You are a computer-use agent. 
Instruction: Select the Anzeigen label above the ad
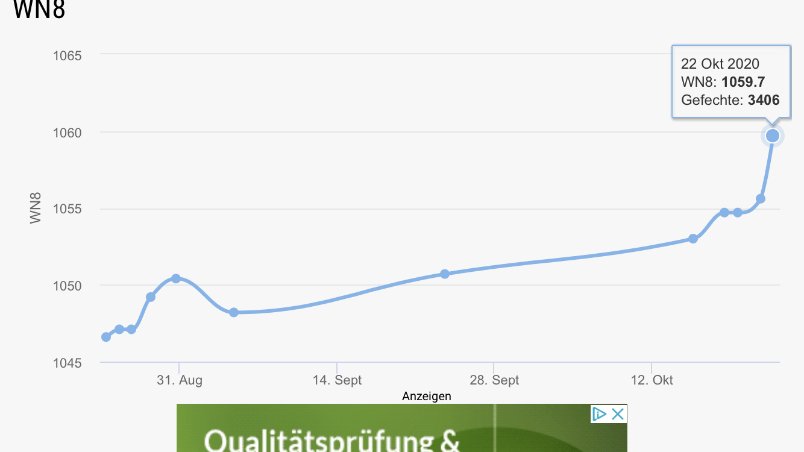coord(427,396)
